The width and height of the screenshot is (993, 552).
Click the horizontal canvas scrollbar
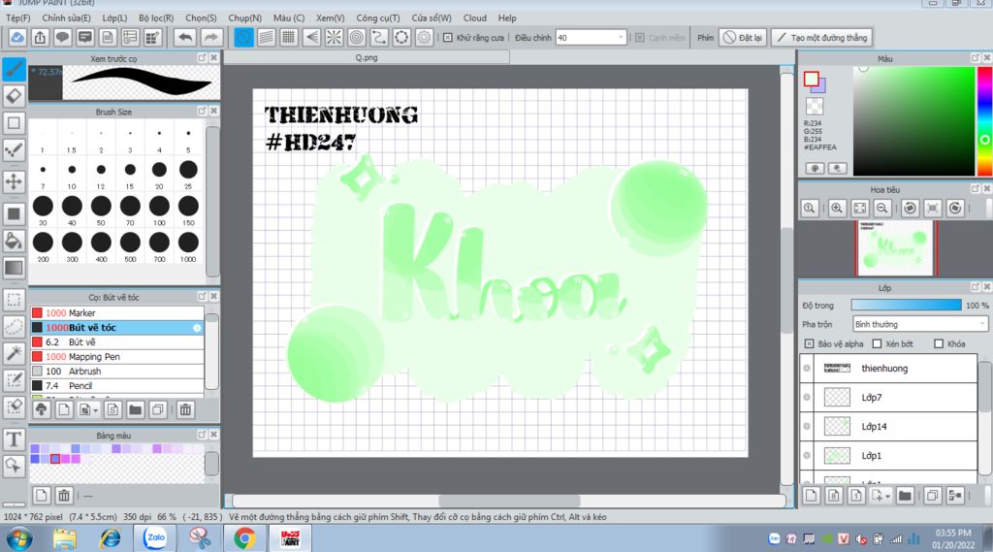[509, 500]
